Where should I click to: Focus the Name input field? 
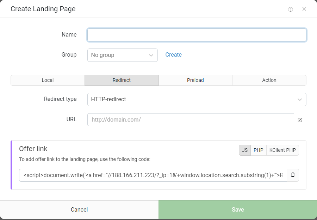tap(197, 35)
